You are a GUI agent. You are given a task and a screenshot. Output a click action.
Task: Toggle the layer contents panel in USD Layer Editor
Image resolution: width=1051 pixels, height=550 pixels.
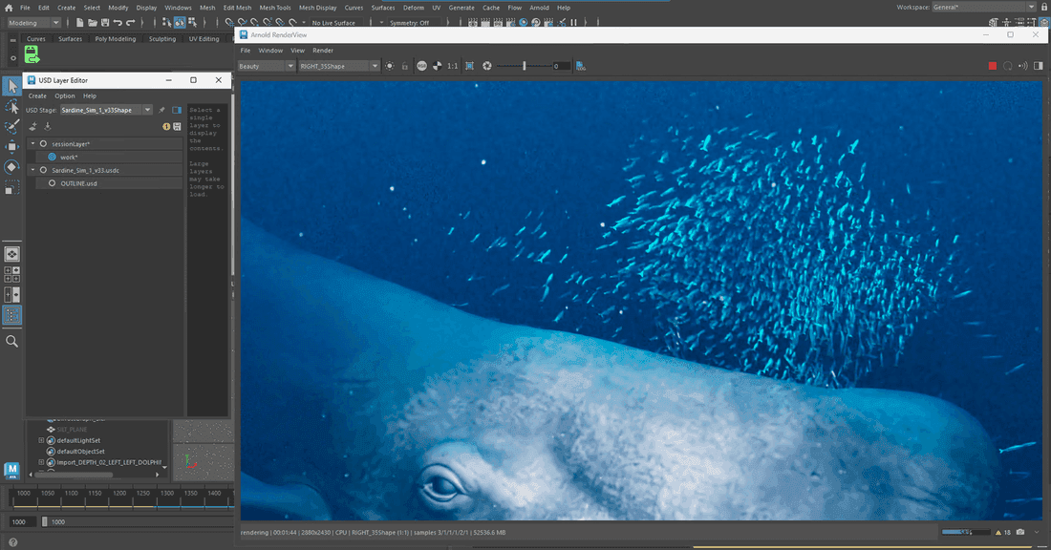tap(177, 110)
